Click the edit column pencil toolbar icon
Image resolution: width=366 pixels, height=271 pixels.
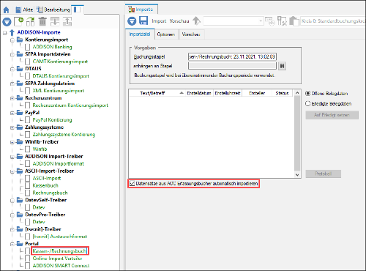(282, 21)
